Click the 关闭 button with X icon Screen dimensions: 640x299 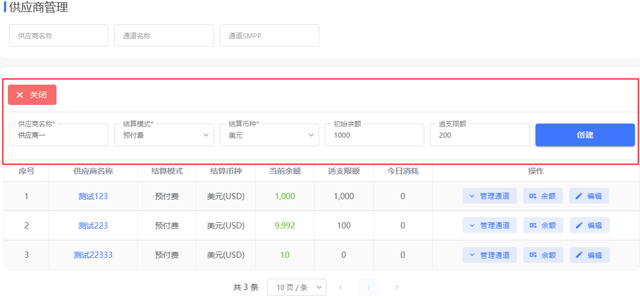(32, 95)
